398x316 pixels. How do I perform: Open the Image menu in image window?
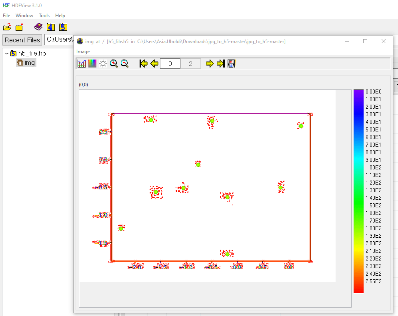coord(83,52)
